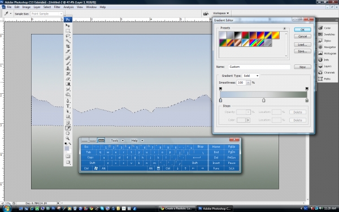Open the File menu
This screenshot has width=339, height=212.
(x=9, y=7)
